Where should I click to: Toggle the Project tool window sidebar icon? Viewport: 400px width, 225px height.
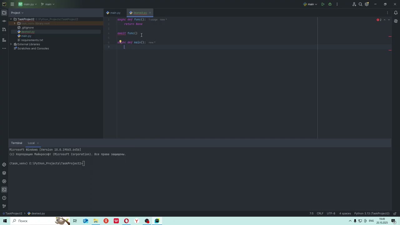4,13
